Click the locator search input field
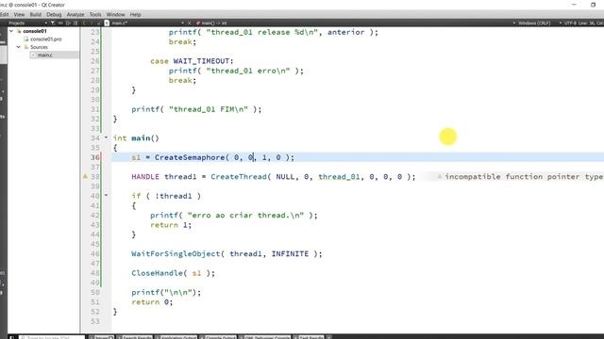 [52, 337]
